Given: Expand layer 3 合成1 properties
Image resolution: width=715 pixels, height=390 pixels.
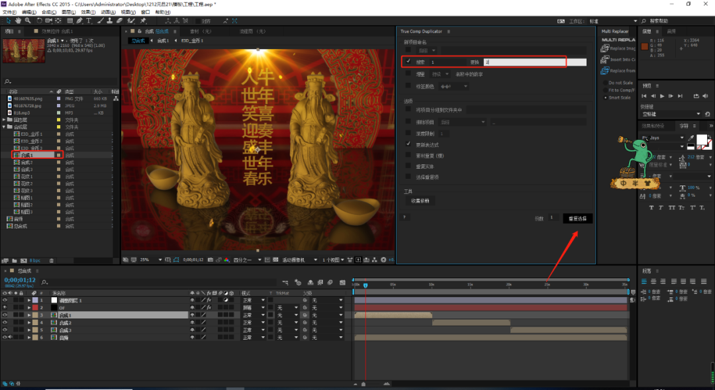Looking at the screenshot, I should 29,315.
